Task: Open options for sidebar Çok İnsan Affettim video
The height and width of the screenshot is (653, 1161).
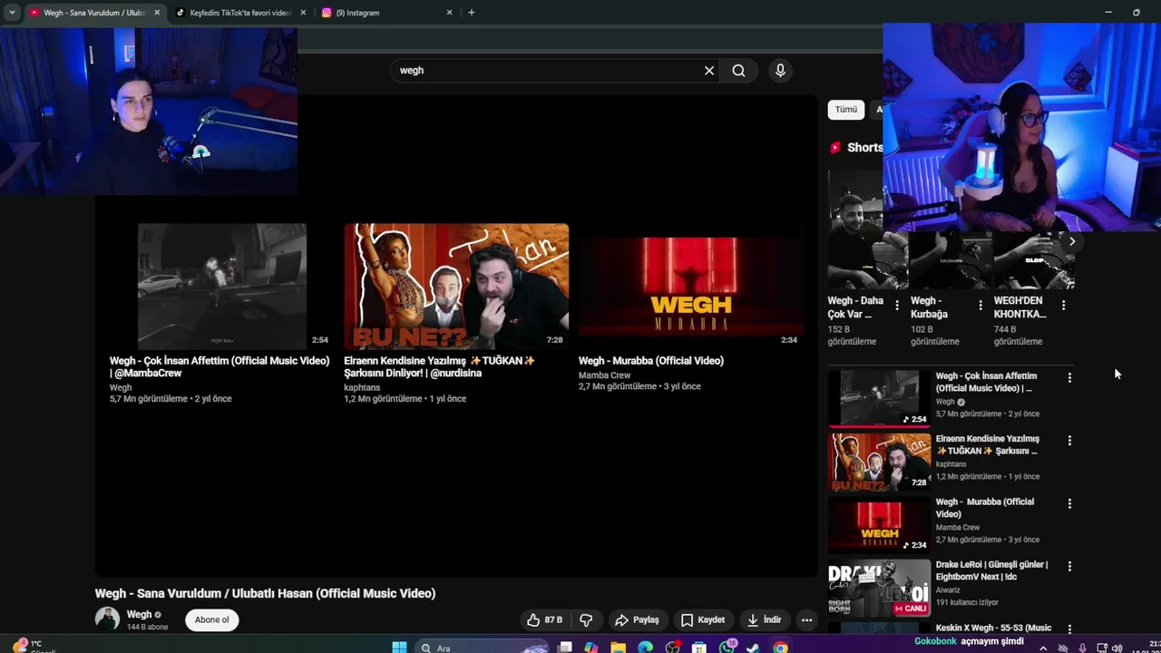Action: point(1069,377)
